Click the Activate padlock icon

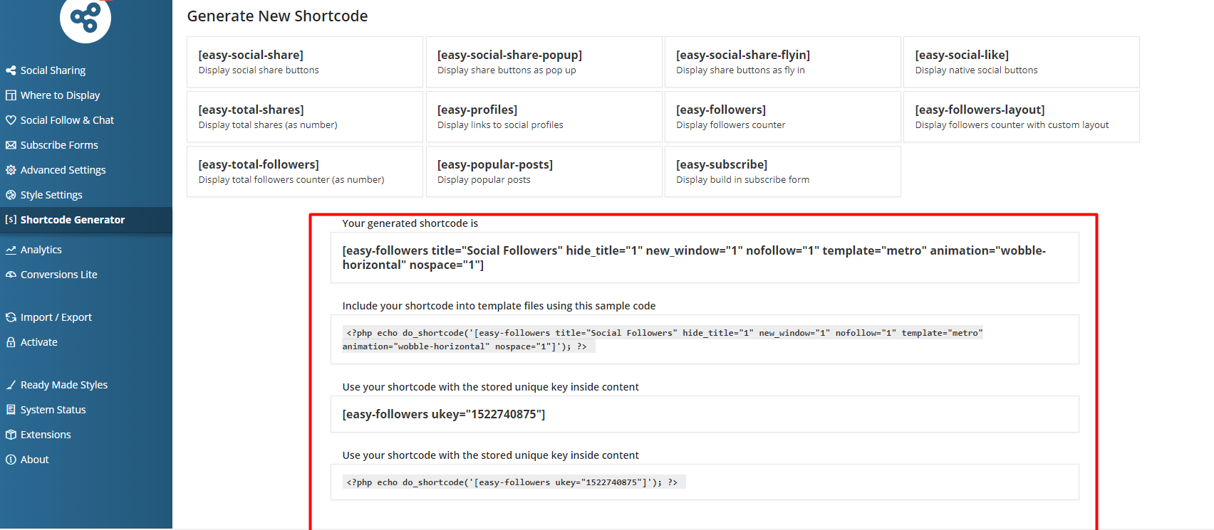pyautogui.click(x=11, y=342)
